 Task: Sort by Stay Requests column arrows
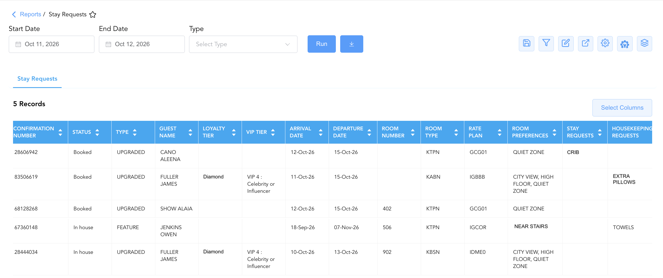(x=600, y=132)
